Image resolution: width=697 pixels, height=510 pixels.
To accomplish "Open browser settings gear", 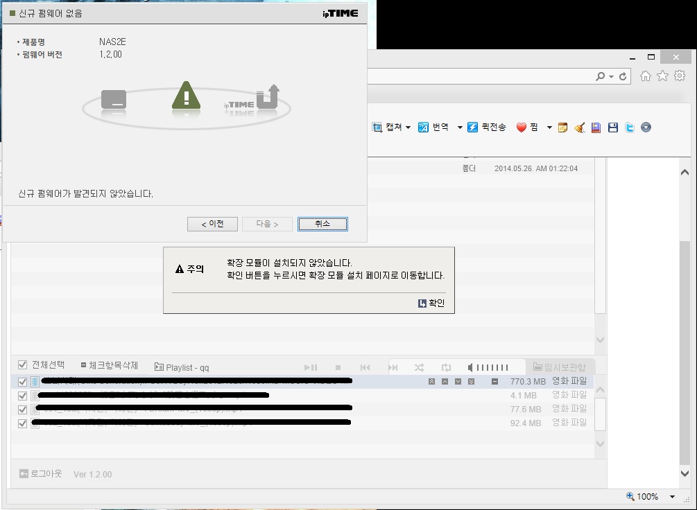I will (x=680, y=76).
